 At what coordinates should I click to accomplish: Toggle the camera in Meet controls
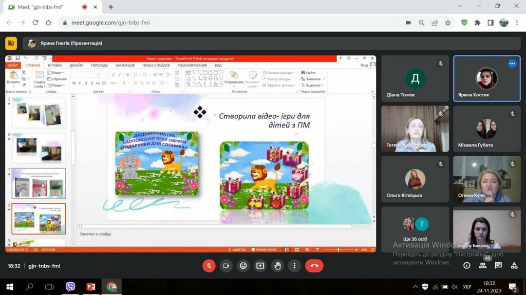tap(226, 266)
